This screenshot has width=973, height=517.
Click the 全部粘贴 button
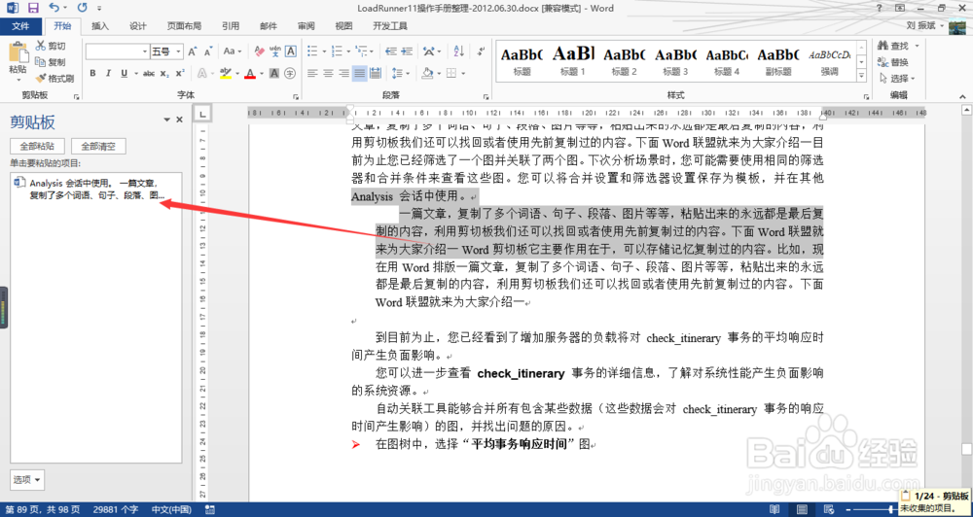click(37, 147)
